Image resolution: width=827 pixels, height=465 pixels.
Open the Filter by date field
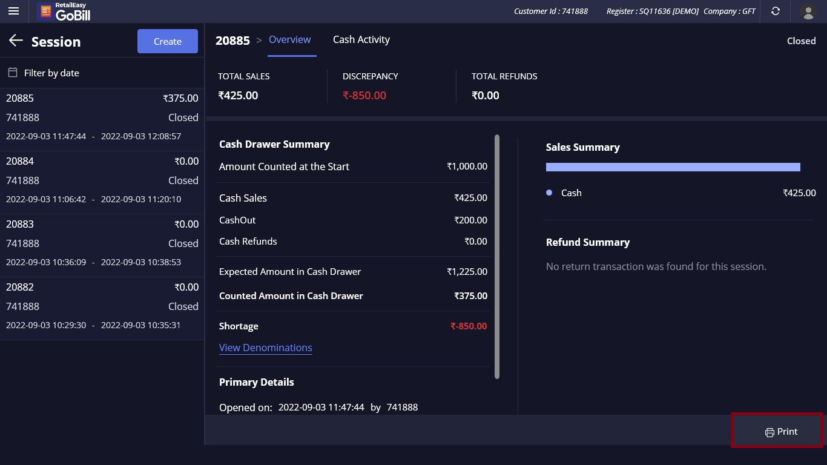coord(51,73)
